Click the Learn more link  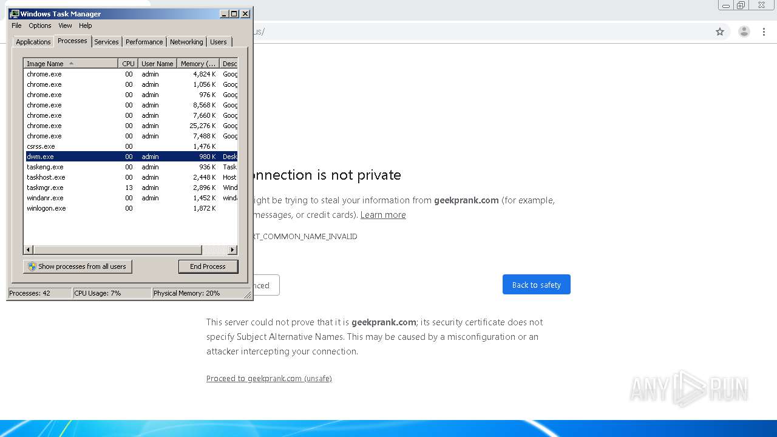click(383, 215)
